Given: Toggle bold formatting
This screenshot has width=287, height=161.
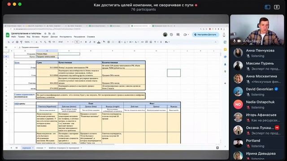Looking at the screenshot, I should (x=86, y=42).
